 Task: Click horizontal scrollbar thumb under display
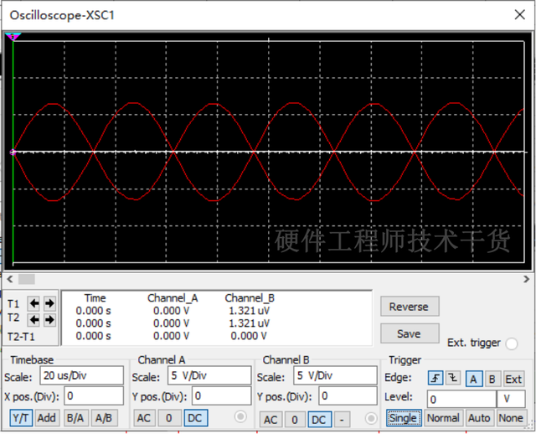26,279
